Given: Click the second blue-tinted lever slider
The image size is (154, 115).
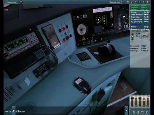Looking at the screenshot, I should coord(136,102).
